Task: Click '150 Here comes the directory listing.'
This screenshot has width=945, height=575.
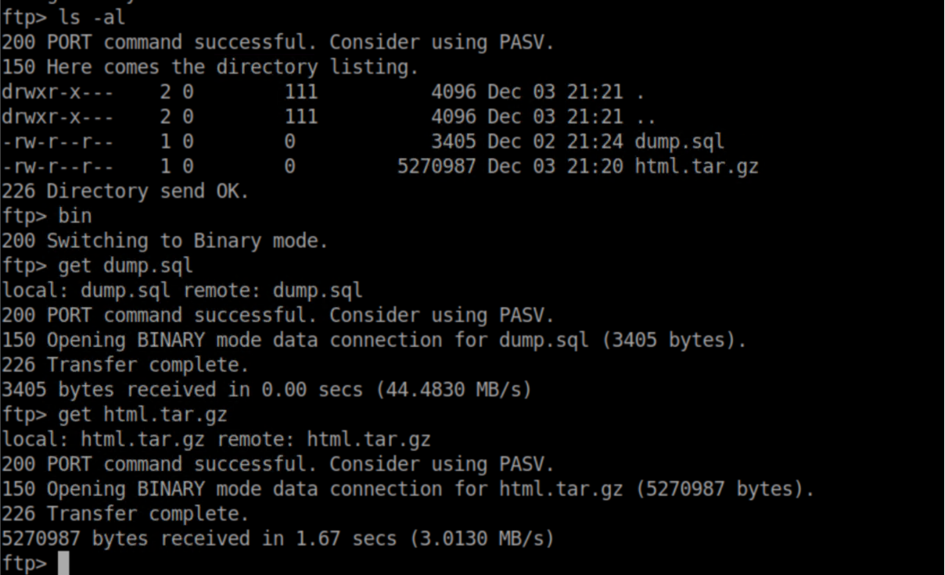Action: point(210,67)
